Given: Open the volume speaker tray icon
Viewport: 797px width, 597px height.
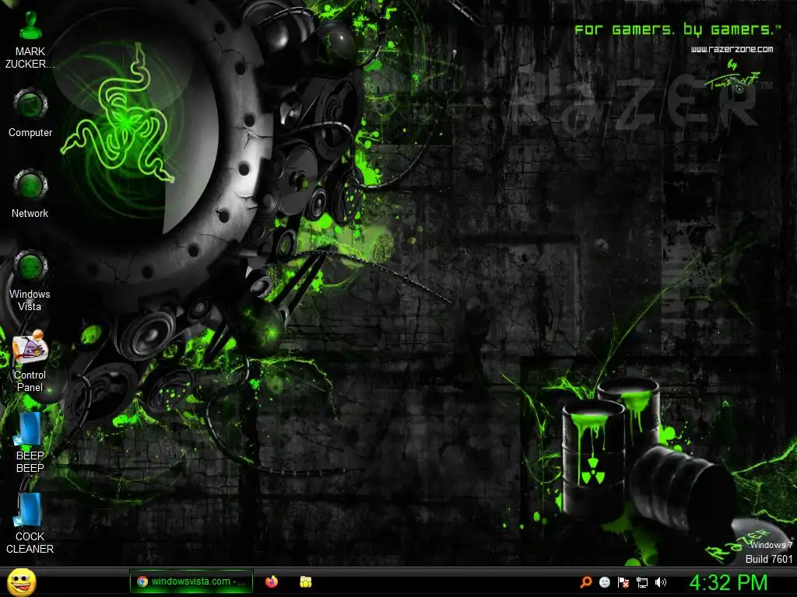Looking at the screenshot, I should tap(661, 582).
